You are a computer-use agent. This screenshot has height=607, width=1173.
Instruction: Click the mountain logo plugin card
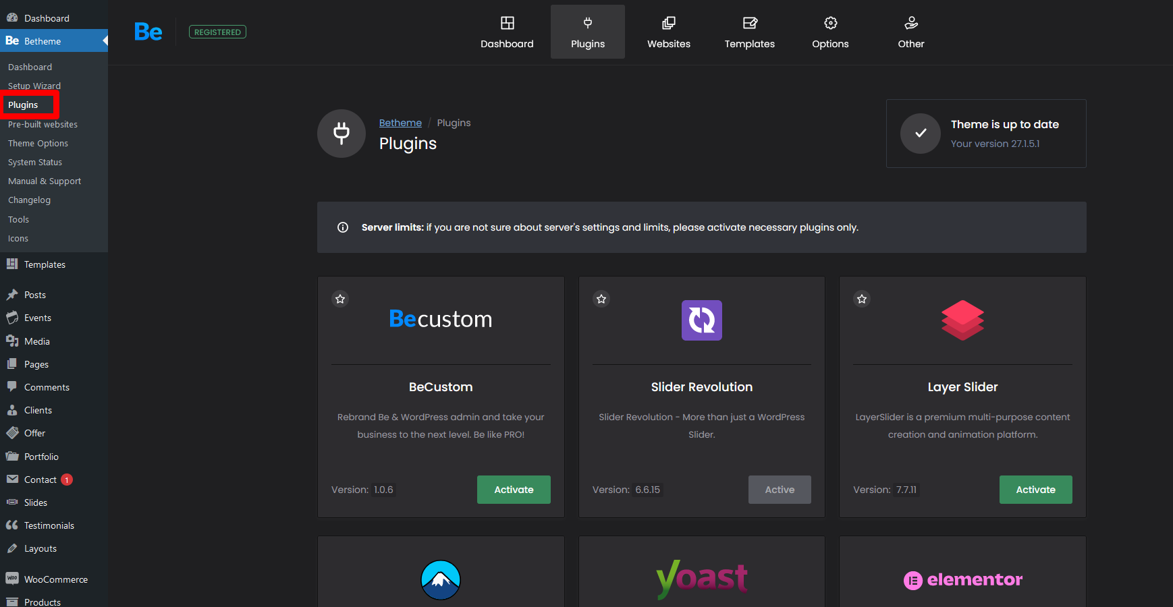(441, 580)
